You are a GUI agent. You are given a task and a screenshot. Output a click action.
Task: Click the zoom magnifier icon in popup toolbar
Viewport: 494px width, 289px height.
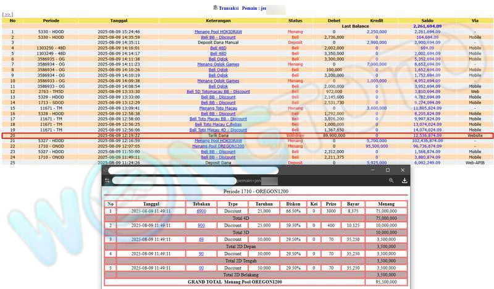[x=391, y=181]
